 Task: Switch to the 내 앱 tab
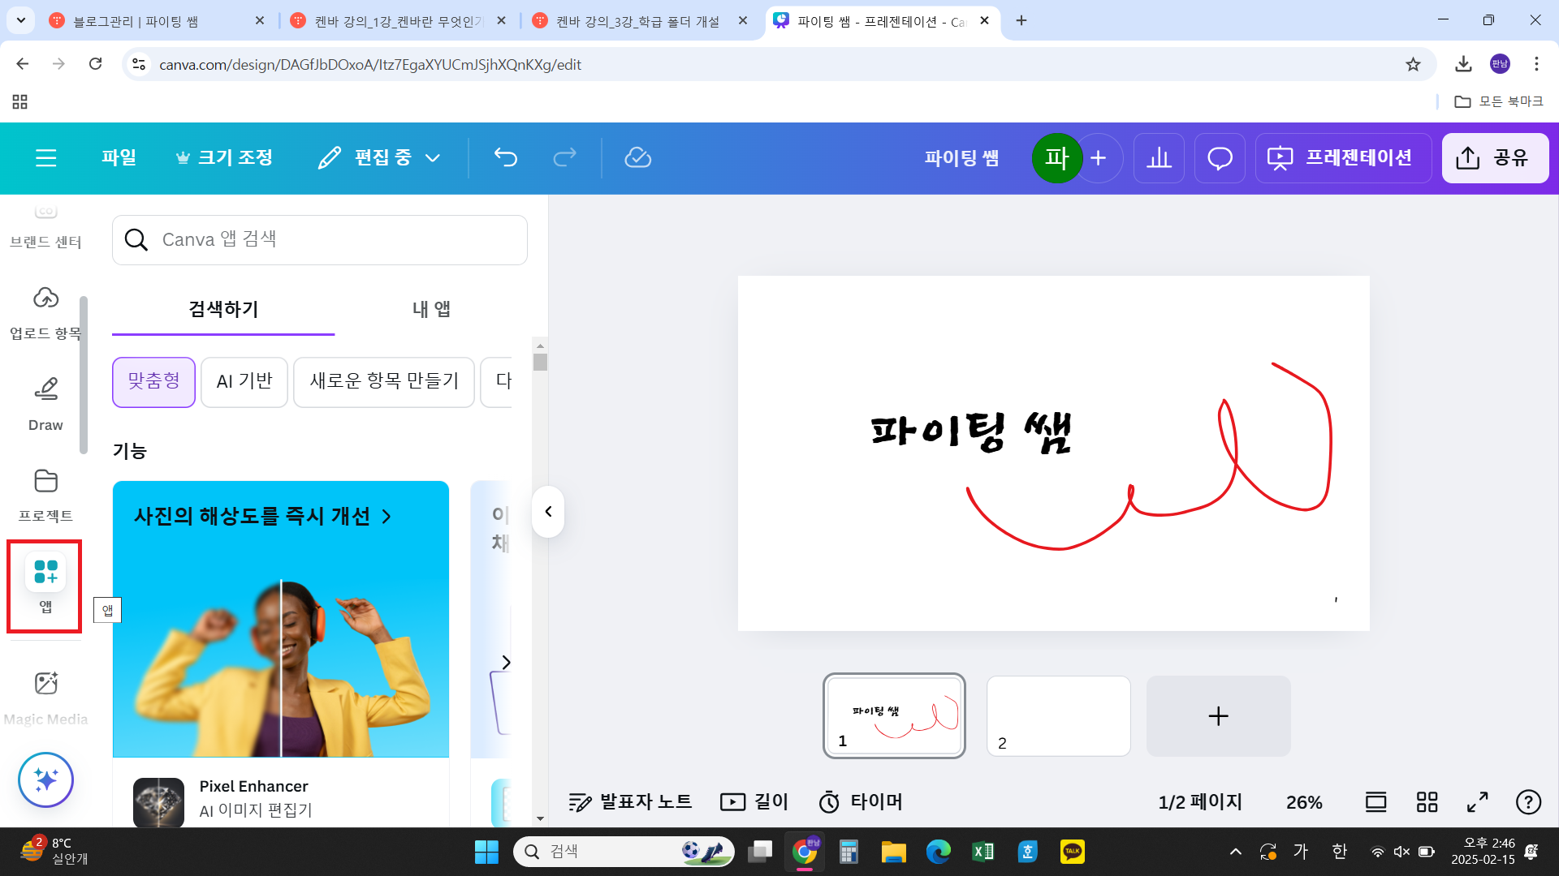tap(431, 309)
